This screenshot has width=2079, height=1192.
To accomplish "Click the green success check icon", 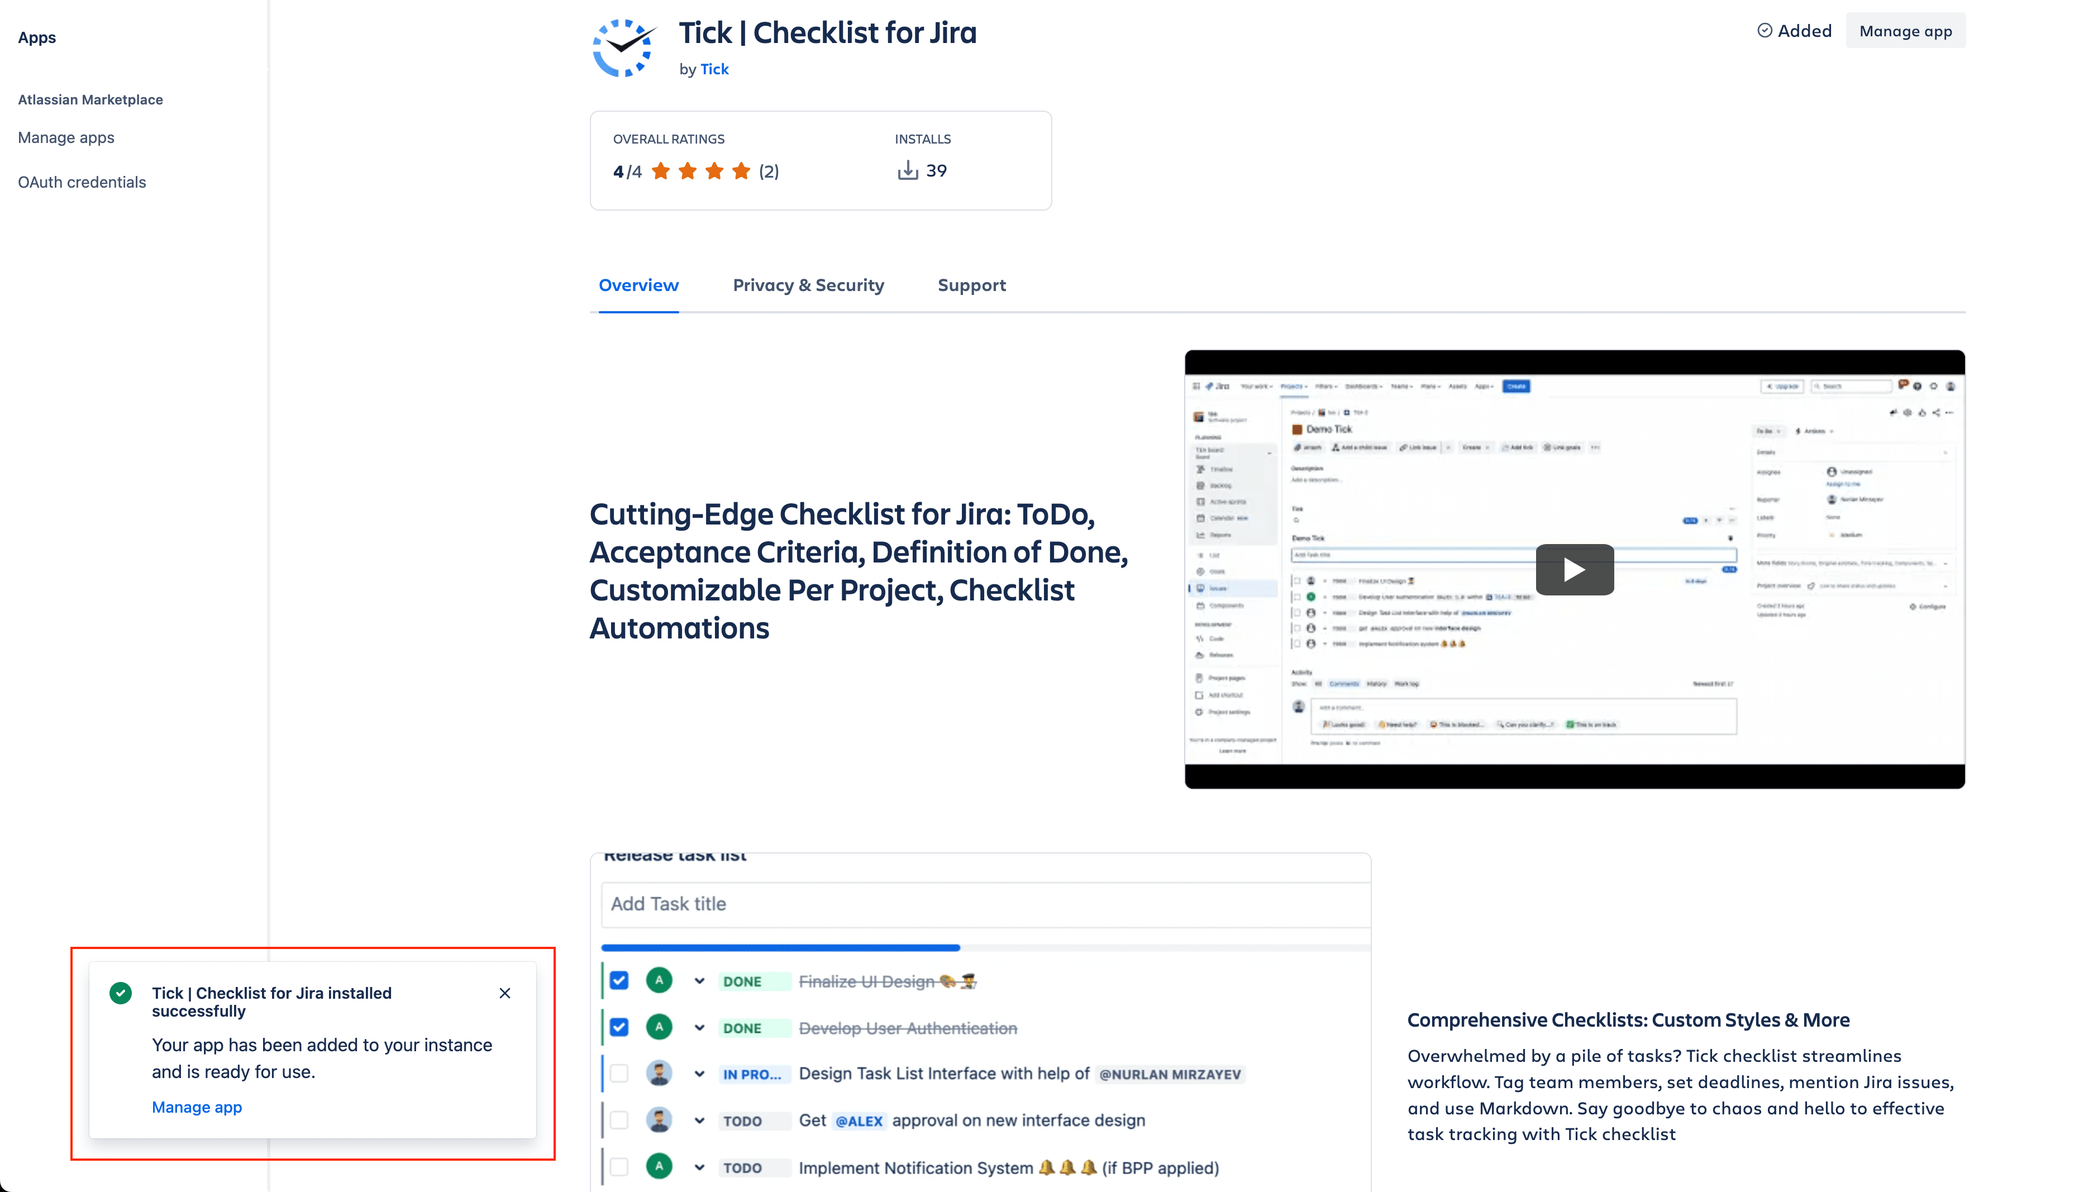I will tap(120, 993).
